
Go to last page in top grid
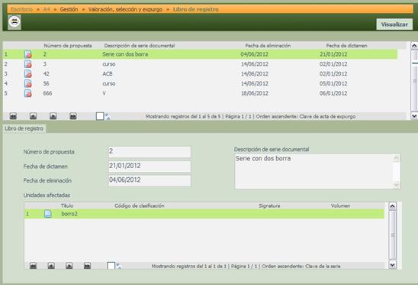(x=73, y=116)
